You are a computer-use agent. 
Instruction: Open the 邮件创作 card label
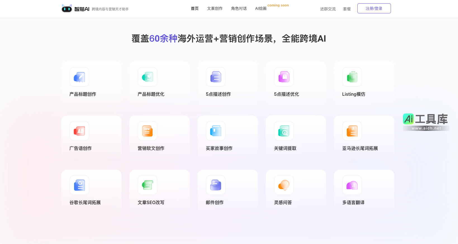[x=215, y=202]
